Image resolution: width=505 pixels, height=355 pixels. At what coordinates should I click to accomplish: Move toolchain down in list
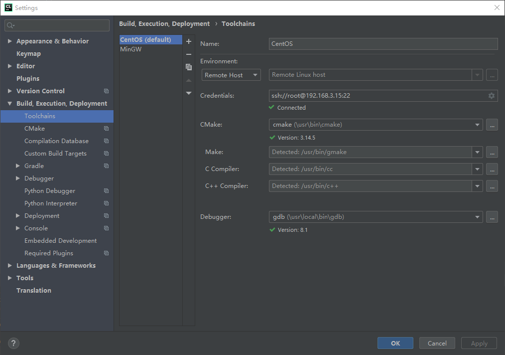[189, 93]
